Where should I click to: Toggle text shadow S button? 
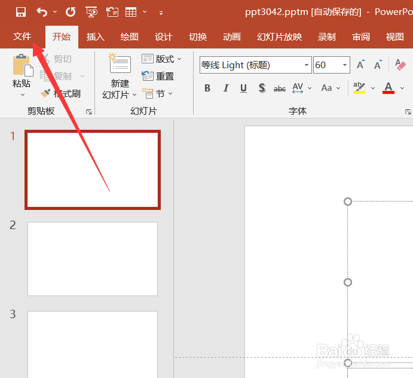(x=262, y=88)
